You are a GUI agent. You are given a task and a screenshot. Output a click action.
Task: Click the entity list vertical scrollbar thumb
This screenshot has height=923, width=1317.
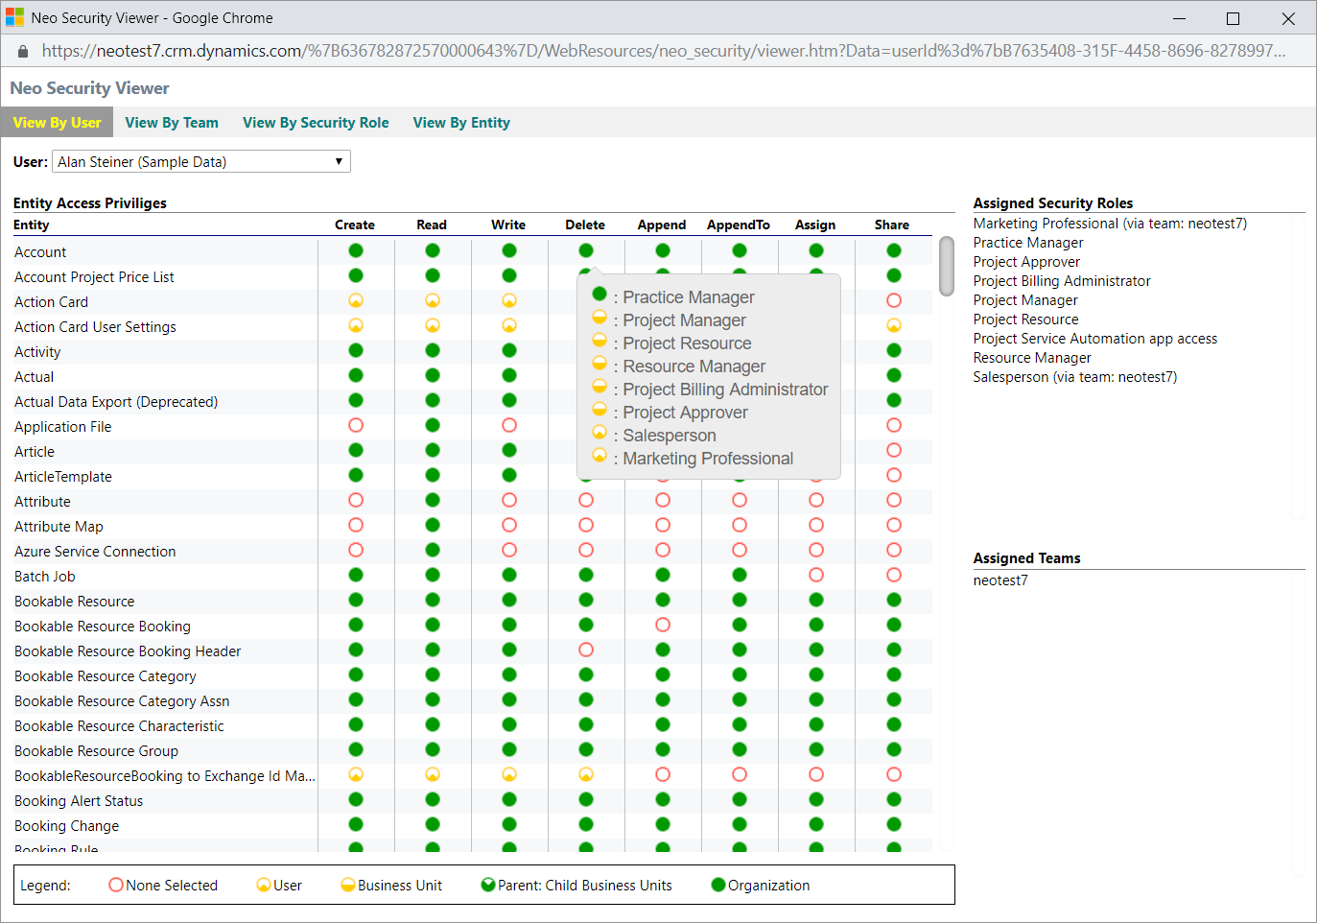point(947,267)
